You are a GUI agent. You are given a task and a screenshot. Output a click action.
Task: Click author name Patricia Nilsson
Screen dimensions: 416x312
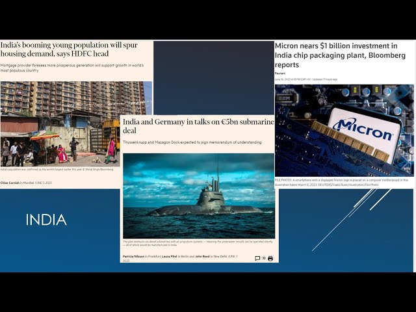click(133, 257)
